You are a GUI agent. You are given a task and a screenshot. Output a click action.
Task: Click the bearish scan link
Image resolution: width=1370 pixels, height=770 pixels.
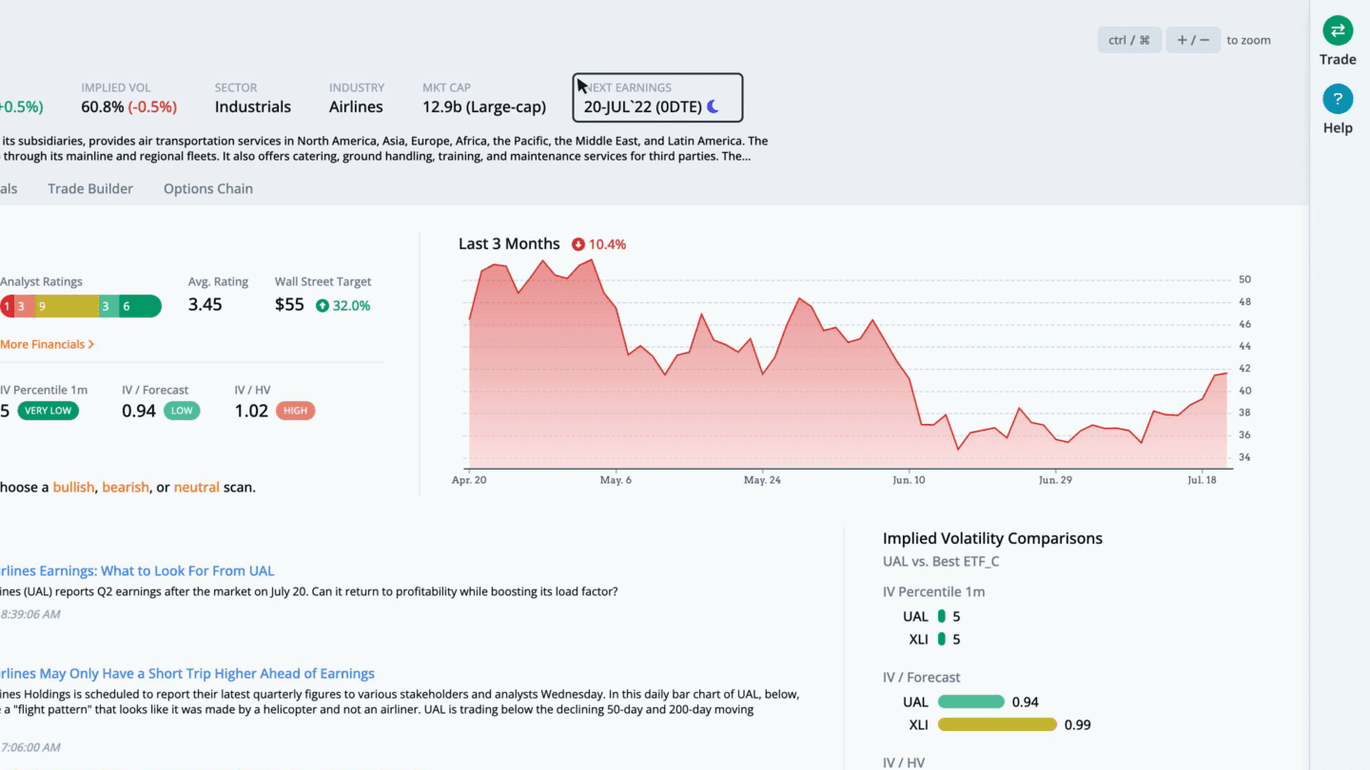coord(126,487)
